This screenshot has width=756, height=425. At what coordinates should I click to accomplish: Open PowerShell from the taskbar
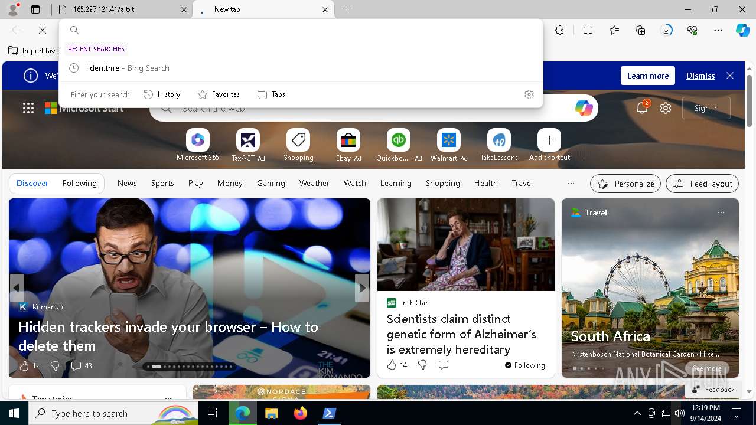tap(330, 413)
